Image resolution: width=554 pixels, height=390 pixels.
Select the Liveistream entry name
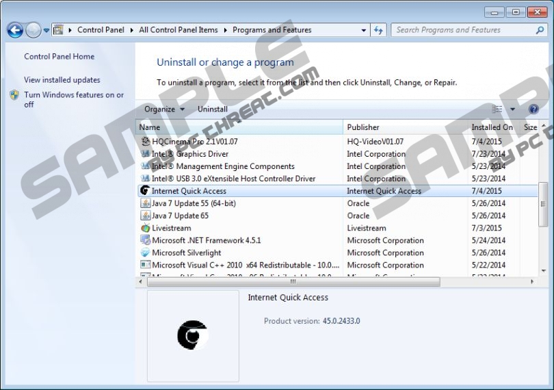[172, 228]
